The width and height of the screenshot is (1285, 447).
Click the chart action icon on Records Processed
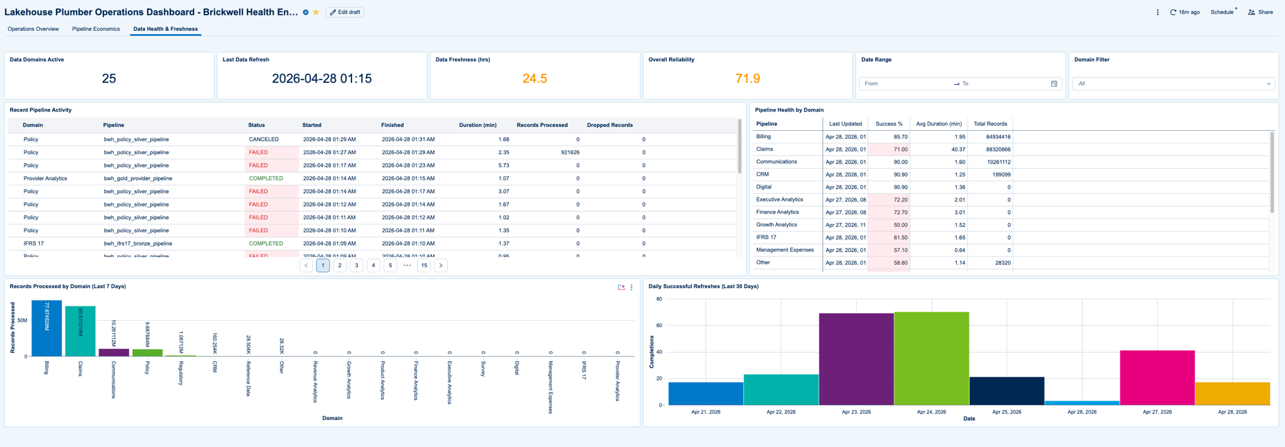pos(621,287)
